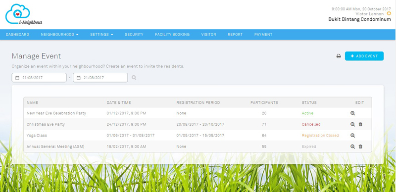Click the Expired status label
Screen dimensions: 396x192
pos(309,146)
